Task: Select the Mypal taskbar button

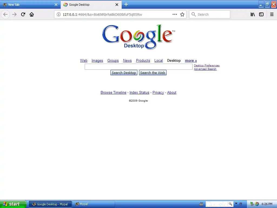Action: [94, 204]
